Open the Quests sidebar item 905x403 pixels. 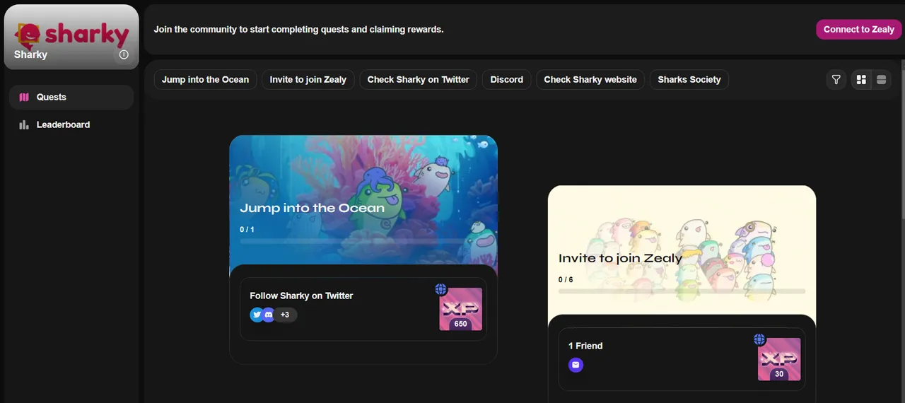[x=71, y=98]
